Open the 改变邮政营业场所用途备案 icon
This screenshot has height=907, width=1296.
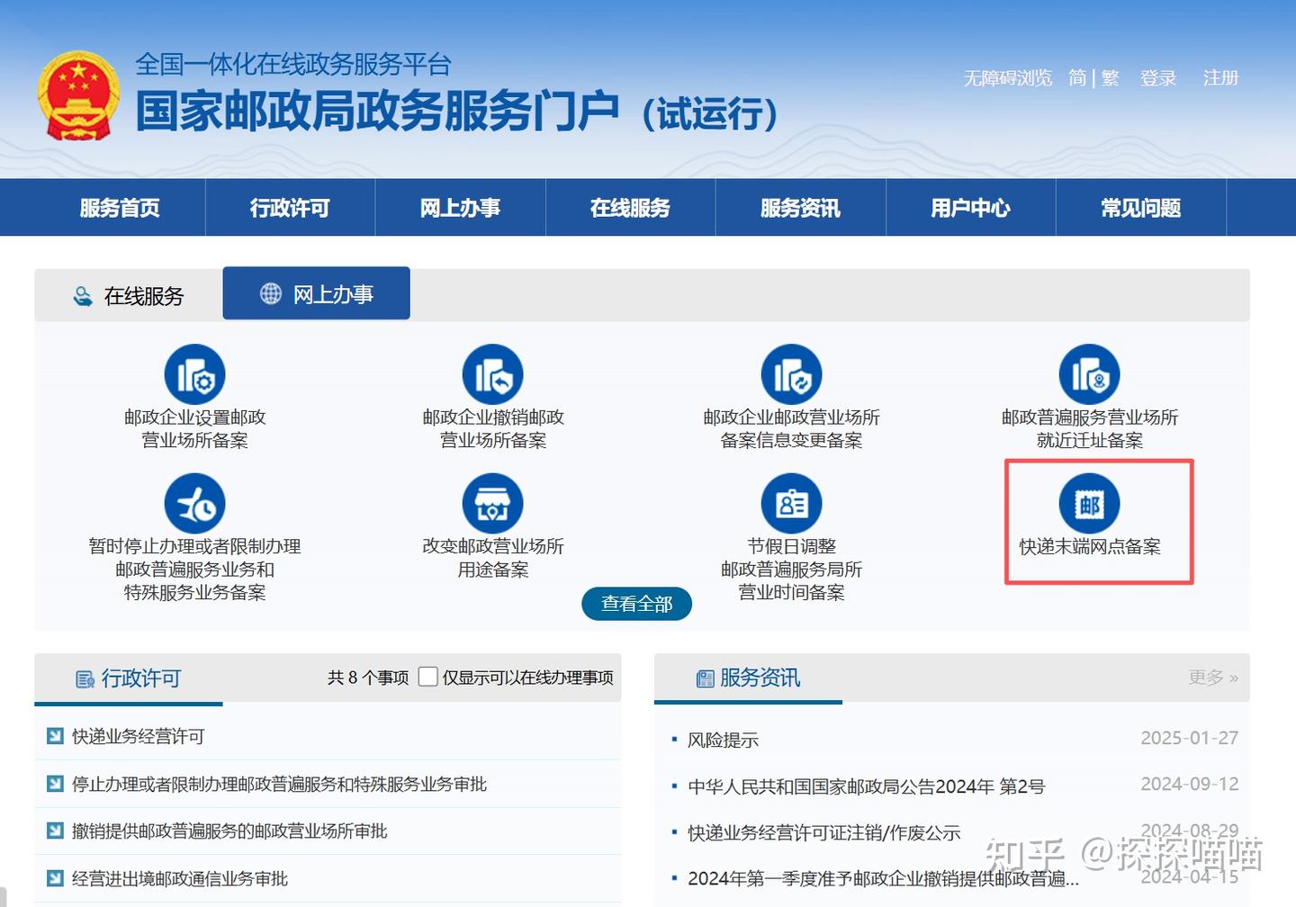click(492, 504)
